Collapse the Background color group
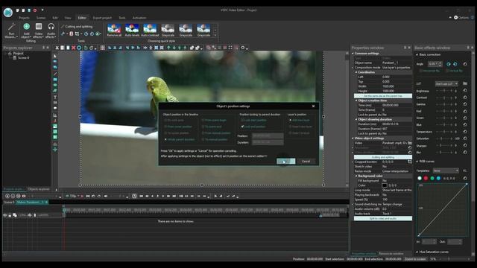The height and width of the screenshot is (268, 477). tap(356, 176)
